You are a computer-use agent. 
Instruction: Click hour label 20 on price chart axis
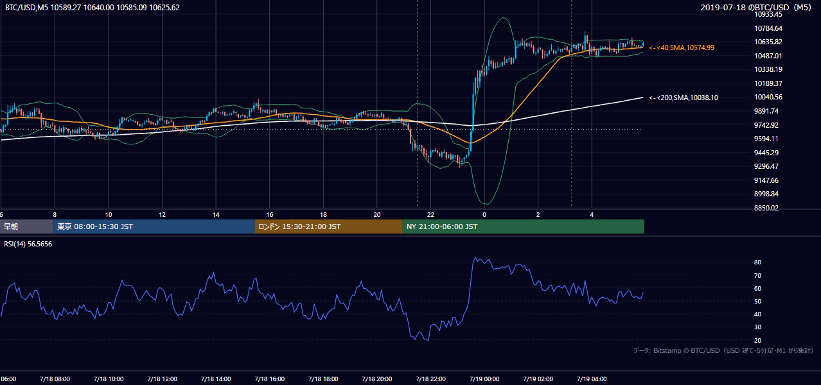(x=377, y=215)
